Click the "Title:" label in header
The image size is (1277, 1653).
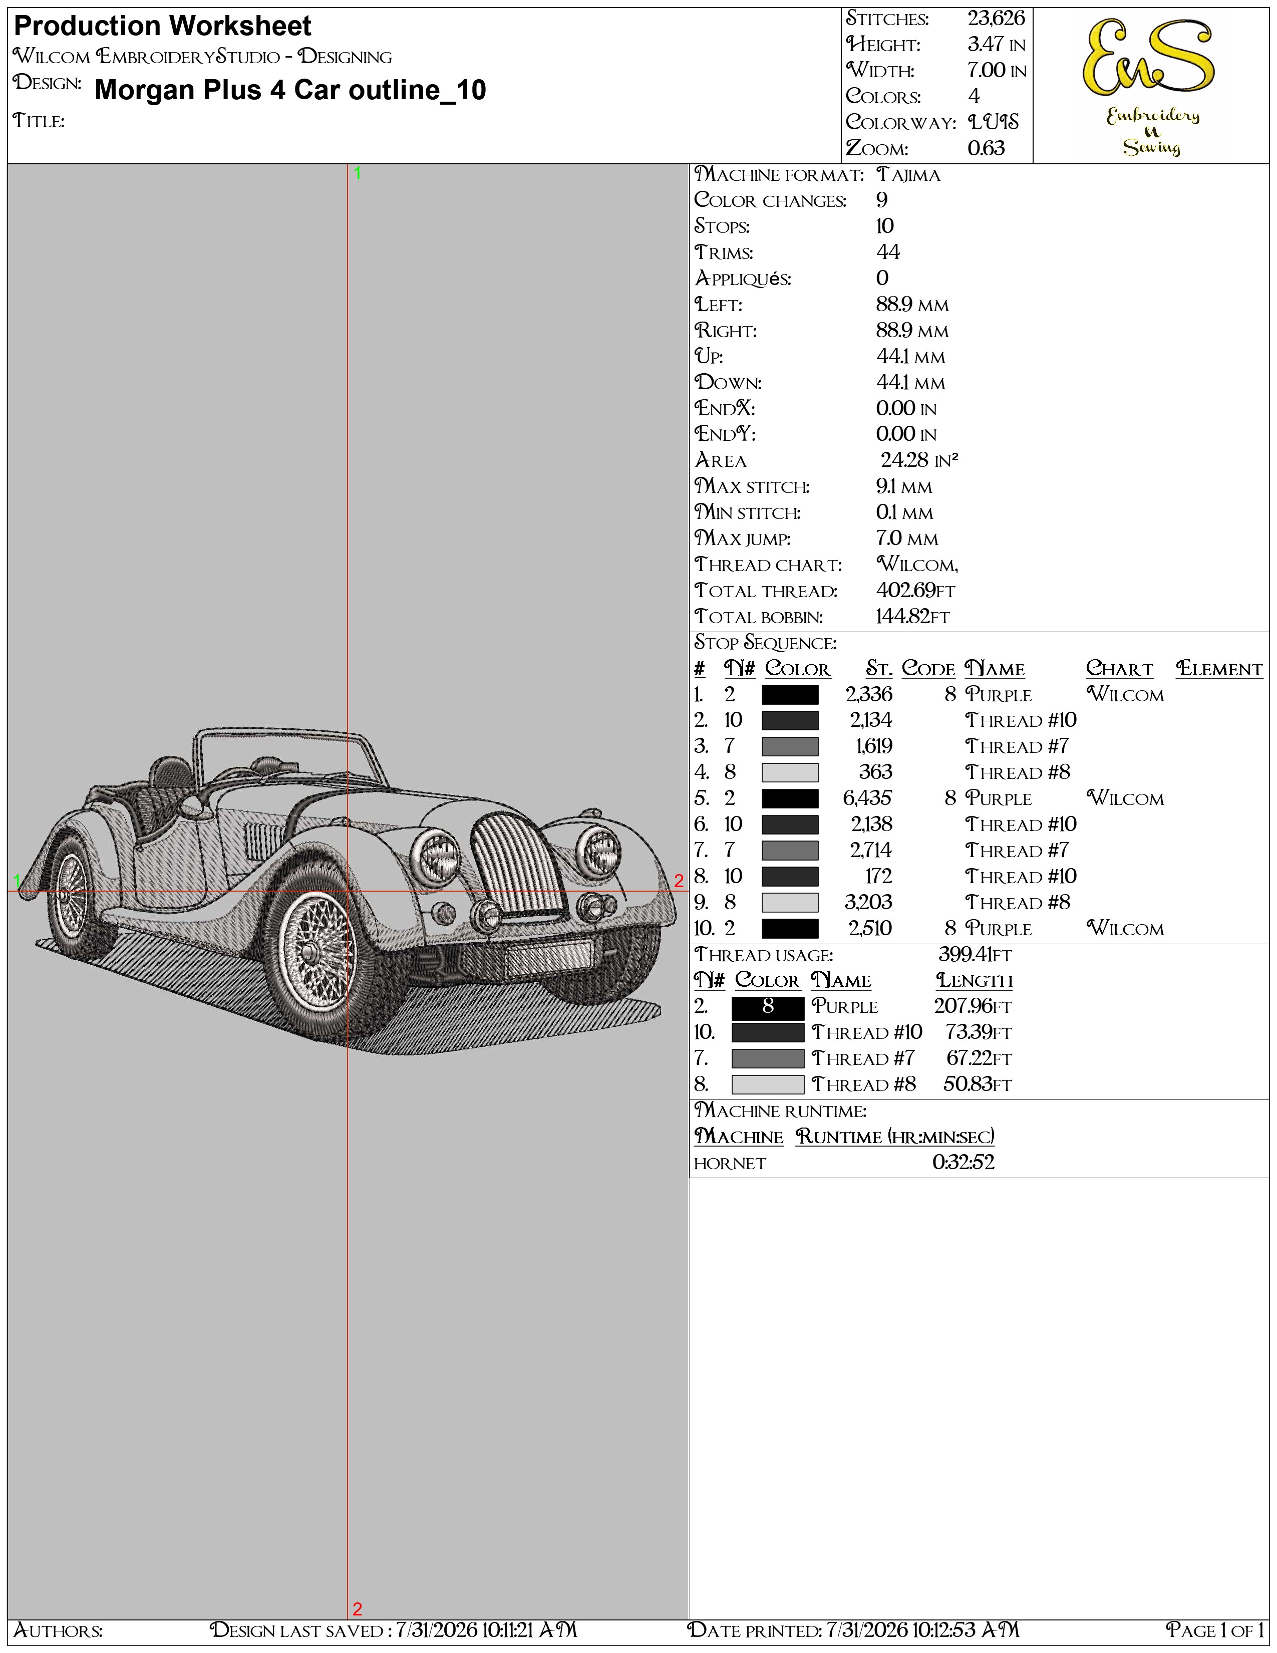click(x=39, y=121)
